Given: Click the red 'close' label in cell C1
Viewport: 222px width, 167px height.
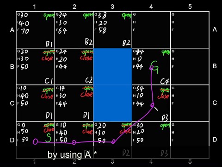Looking at the screenshot, I should [47, 96].
